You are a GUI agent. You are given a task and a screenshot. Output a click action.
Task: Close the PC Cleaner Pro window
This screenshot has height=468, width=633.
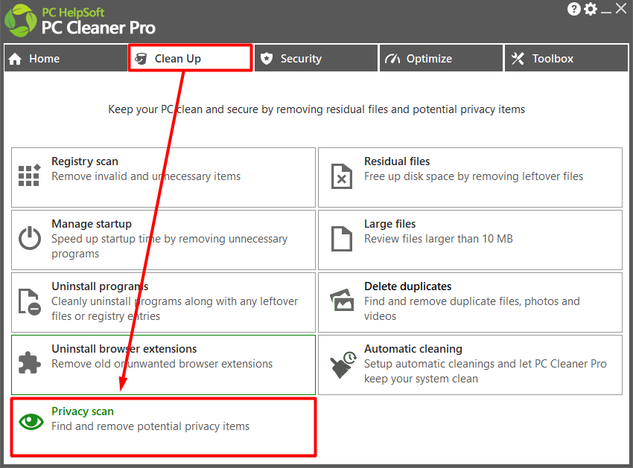621,8
